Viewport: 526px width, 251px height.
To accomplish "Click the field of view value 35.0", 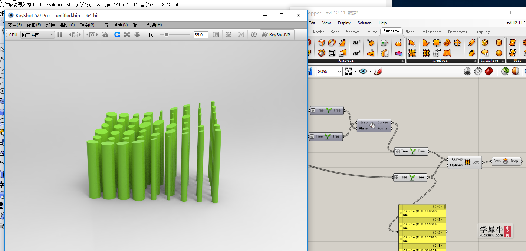I will (x=201, y=35).
